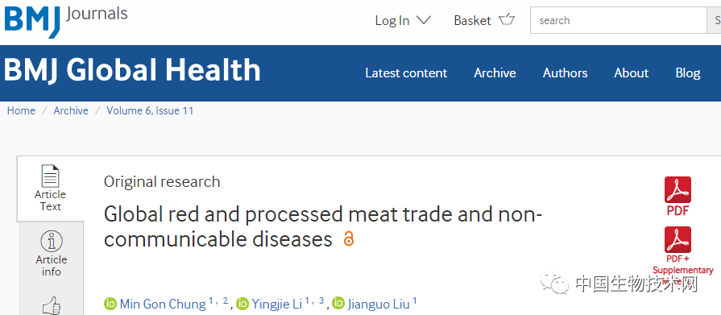Click the Home breadcrumb link
The image size is (721, 315).
(21, 111)
